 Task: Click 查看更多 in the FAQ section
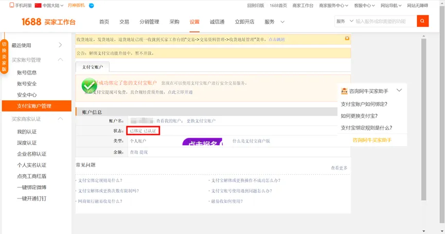(339, 168)
